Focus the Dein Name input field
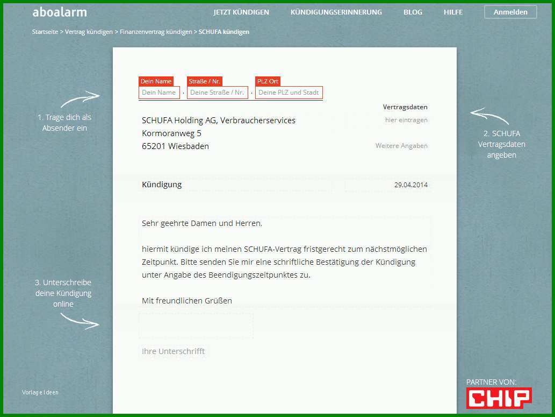 click(159, 93)
